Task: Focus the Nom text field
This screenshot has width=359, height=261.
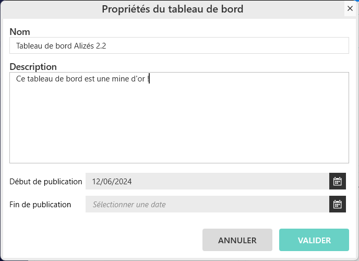Action: [x=179, y=45]
